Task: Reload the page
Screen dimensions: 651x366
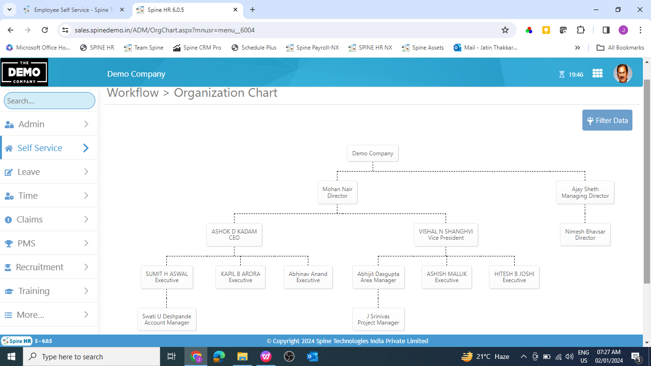Action: [x=45, y=30]
